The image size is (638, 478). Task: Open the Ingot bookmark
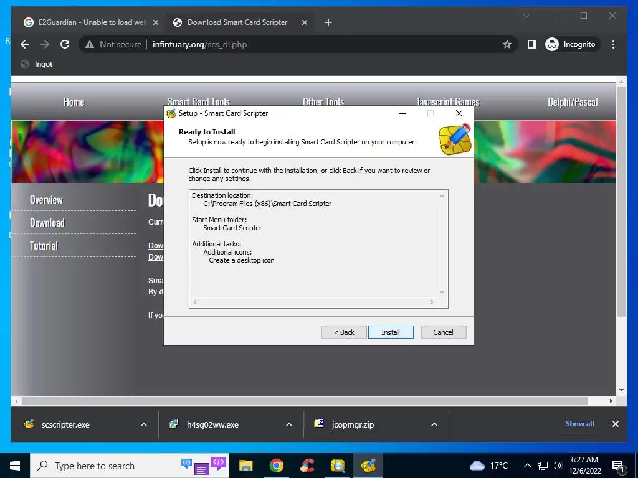[x=37, y=64]
